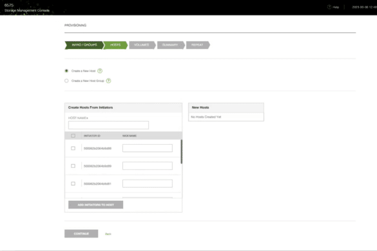
Task: Click the No Hosts Created Yet message
Action: pyautogui.click(x=206, y=117)
